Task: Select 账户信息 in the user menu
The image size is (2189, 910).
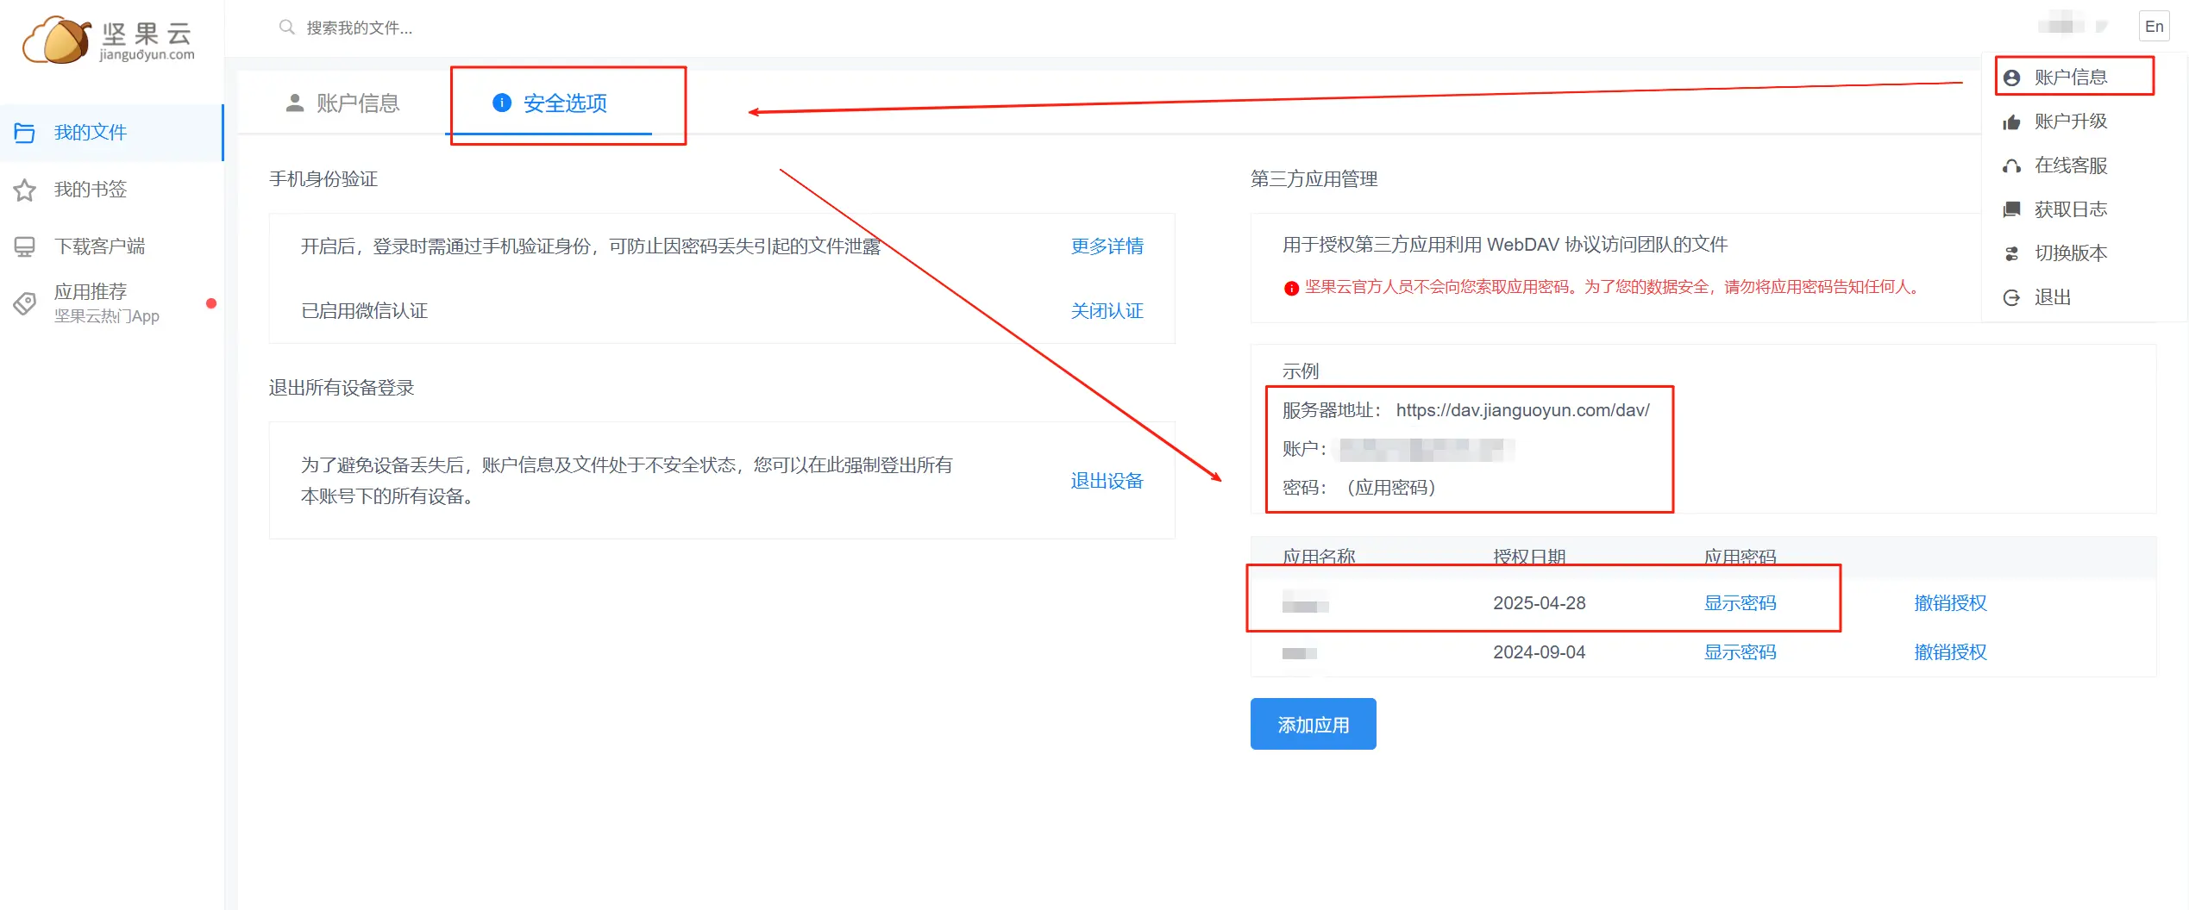Action: (x=2070, y=78)
